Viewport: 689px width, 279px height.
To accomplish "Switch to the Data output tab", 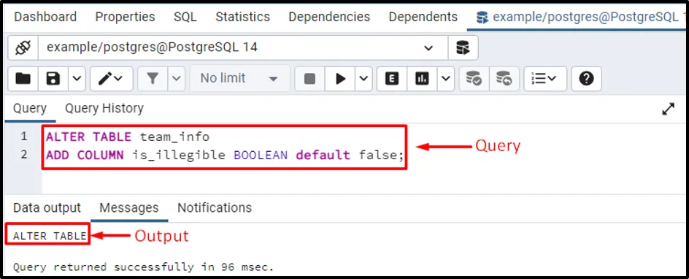I will (x=47, y=207).
